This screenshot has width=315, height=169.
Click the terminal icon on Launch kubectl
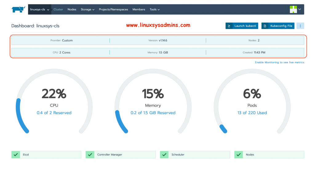pos(229,26)
